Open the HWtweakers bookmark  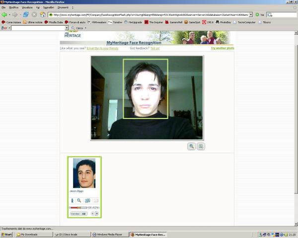[97, 22]
